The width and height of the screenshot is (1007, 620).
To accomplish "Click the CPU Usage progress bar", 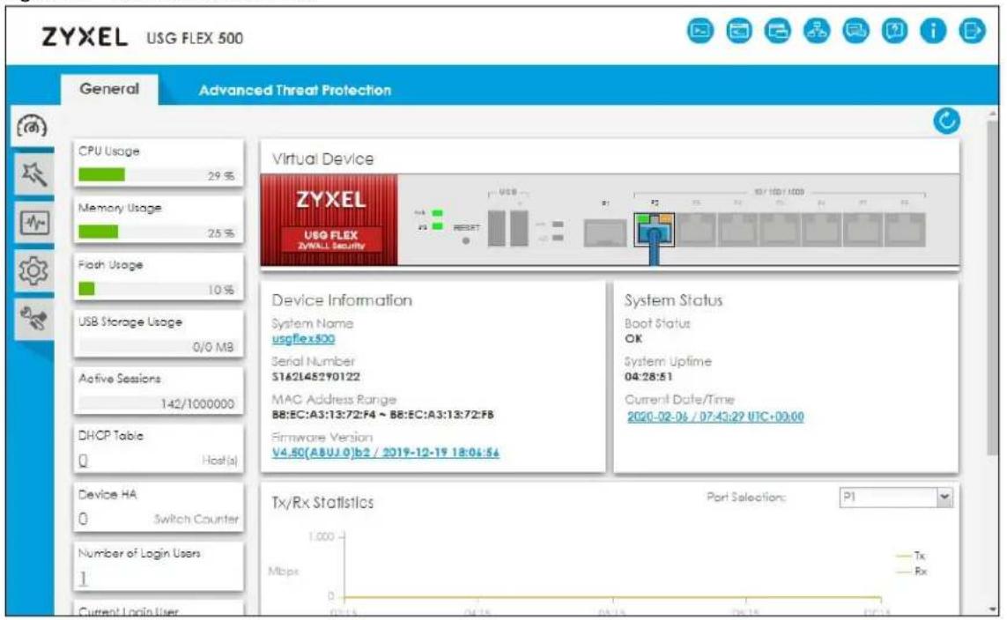I will (157, 174).
